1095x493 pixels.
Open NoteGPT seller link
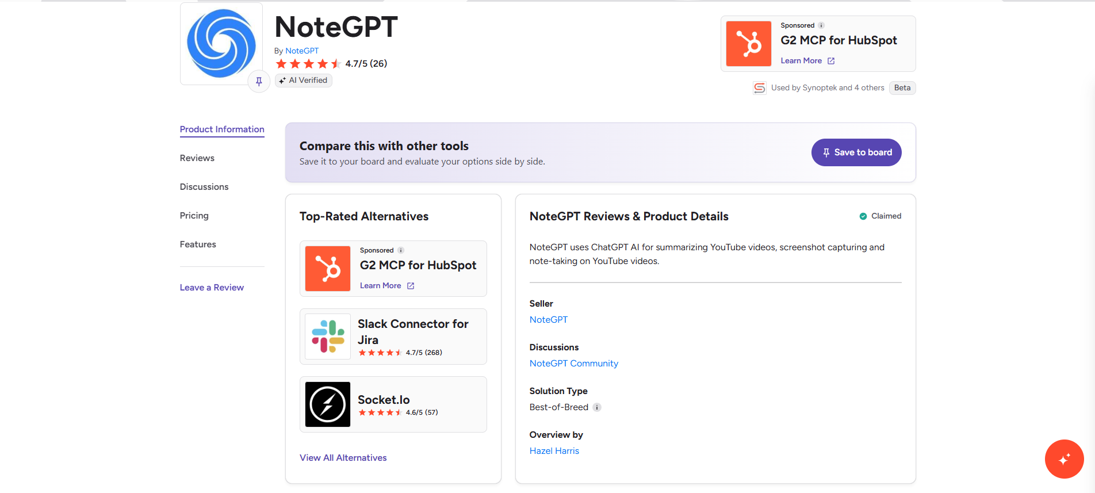[549, 320]
